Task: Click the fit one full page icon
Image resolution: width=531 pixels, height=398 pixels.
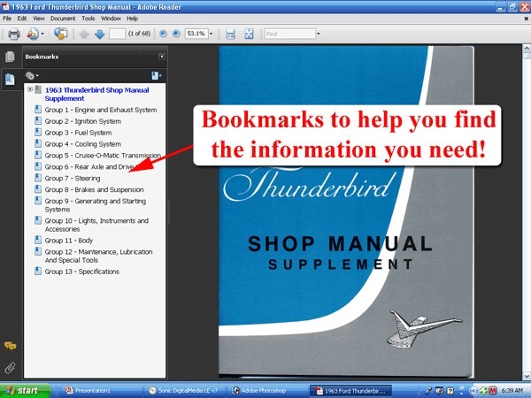Action: click(249, 34)
